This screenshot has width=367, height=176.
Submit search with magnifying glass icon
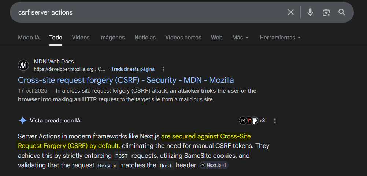click(342, 12)
